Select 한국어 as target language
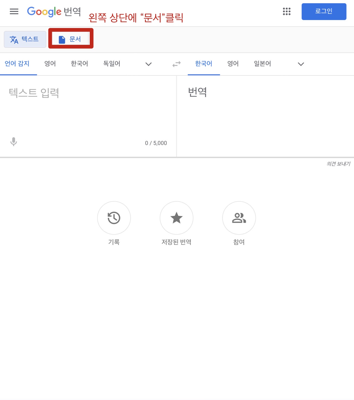This screenshot has height=400, width=354. [x=204, y=64]
